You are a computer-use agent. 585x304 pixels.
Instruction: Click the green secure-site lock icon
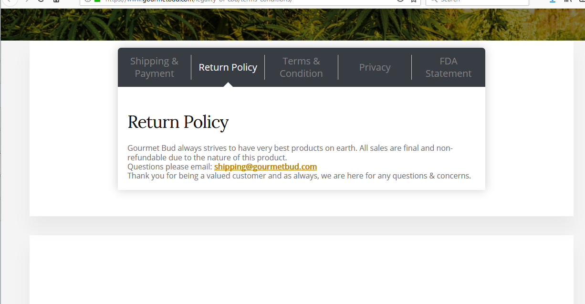[x=97, y=1]
